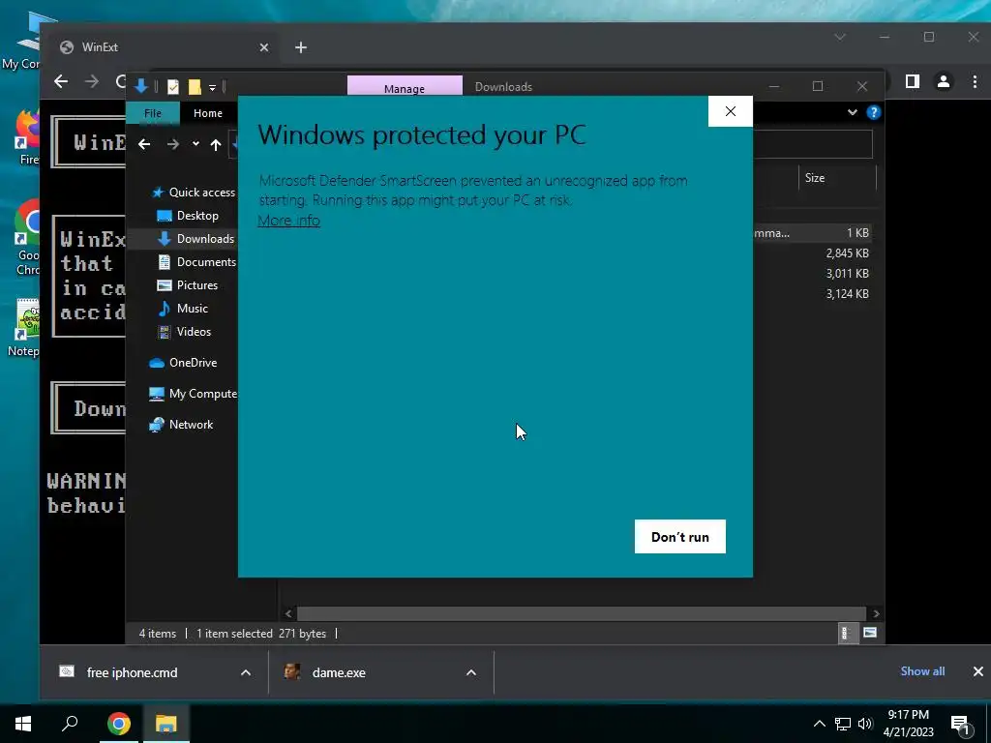Open free iphone.cmd download options
This screenshot has height=743, width=991.
[x=246, y=673]
